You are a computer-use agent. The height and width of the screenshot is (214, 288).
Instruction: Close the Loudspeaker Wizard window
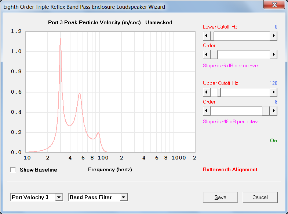click(x=274, y=5)
